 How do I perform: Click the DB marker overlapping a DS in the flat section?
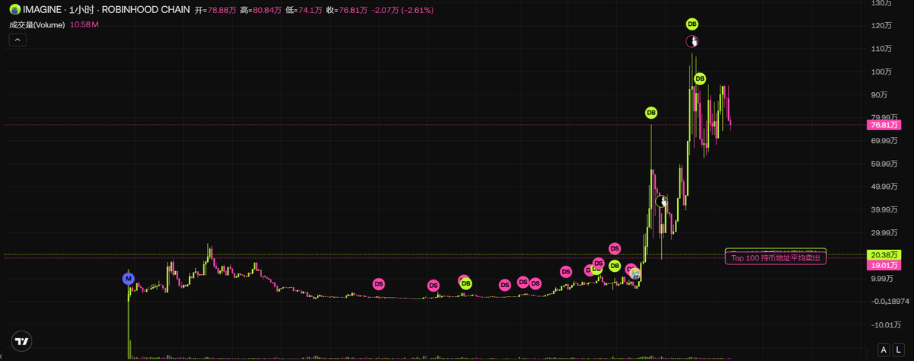pos(466,283)
